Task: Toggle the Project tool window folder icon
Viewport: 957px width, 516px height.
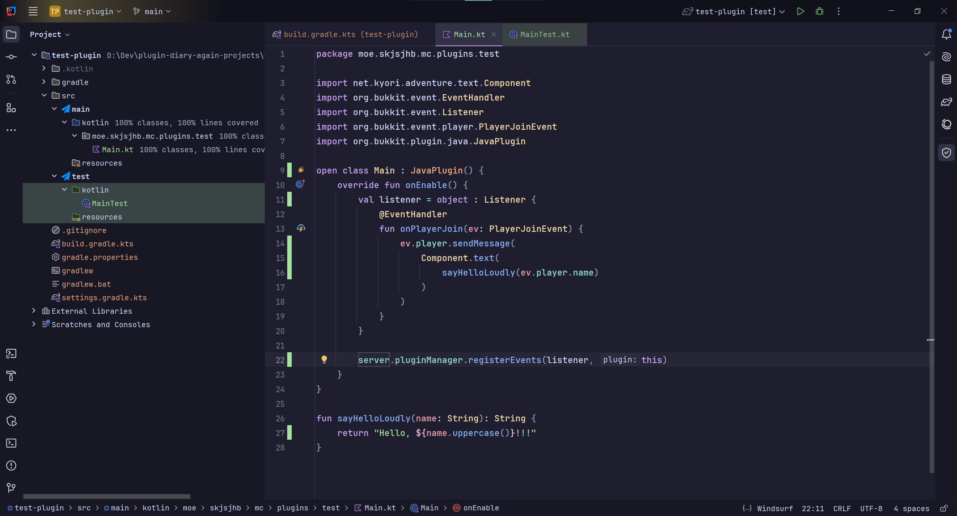Action: 11,34
